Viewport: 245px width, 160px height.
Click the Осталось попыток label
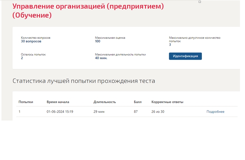[x=33, y=55]
